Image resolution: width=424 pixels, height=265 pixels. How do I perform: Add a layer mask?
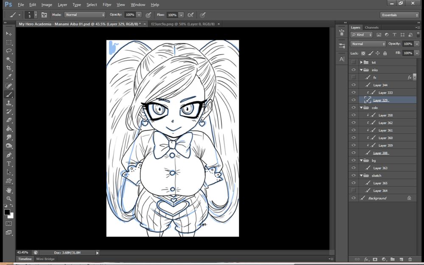(x=375, y=259)
